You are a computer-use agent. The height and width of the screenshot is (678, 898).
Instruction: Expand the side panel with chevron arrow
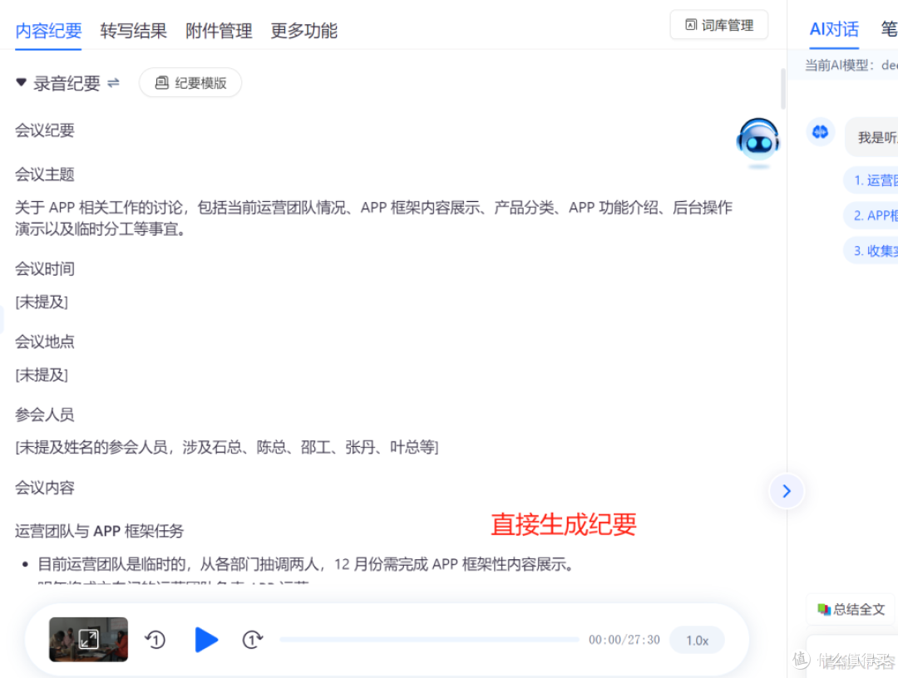[x=787, y=491]
